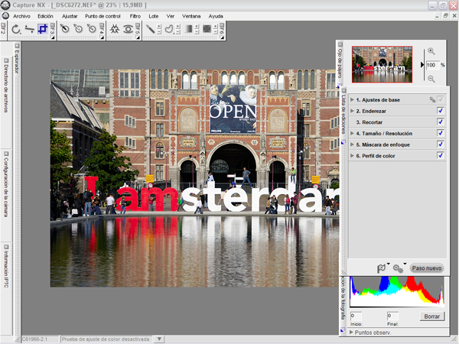The image size is (459, 344).
Task: Open the dropdown arrow beside the flag icon
Action: pyautogui.click(x=388, y=264)
